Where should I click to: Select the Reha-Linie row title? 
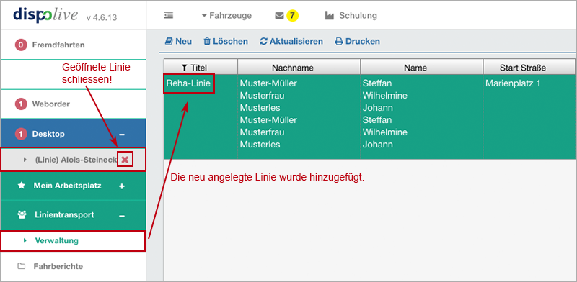pyautogui.click(x=188, y=83)
